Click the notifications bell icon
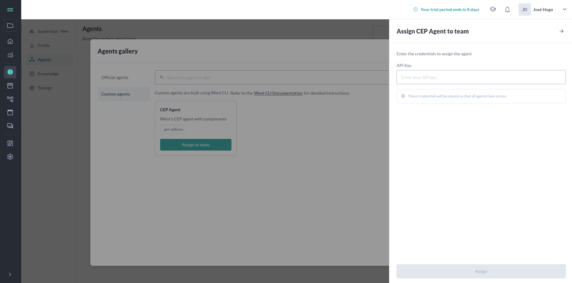 click(x=507, y=10)
